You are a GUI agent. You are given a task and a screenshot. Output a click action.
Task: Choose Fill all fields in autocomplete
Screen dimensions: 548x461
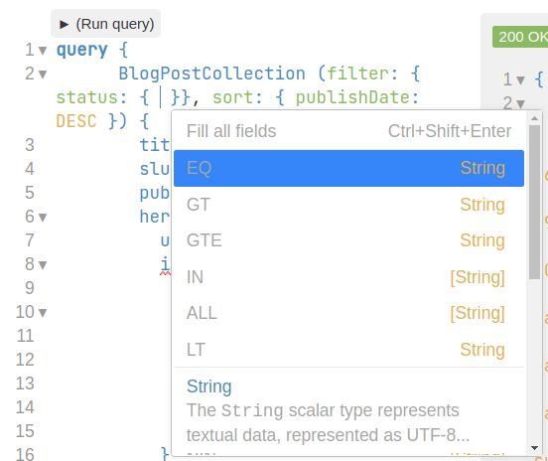(348, 131)
